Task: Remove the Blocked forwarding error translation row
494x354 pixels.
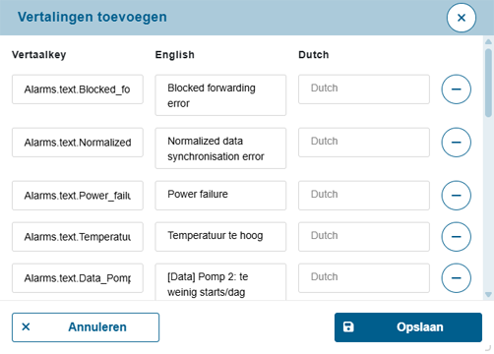Action: [x=456, y=89]
